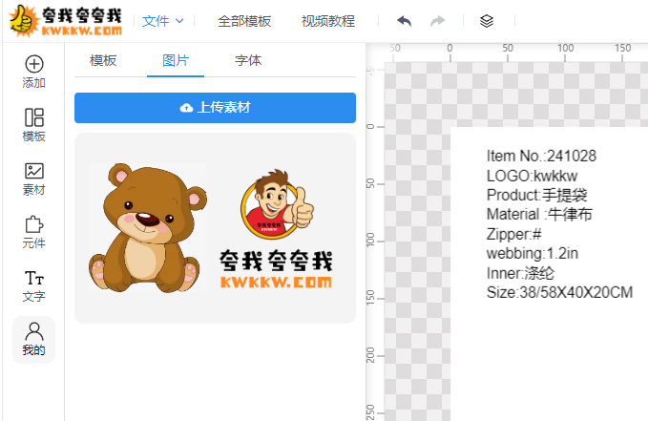Viewport: 648px width, 421px height.
Task: Click the 上传素材 upload button
Action: (215, 108)
